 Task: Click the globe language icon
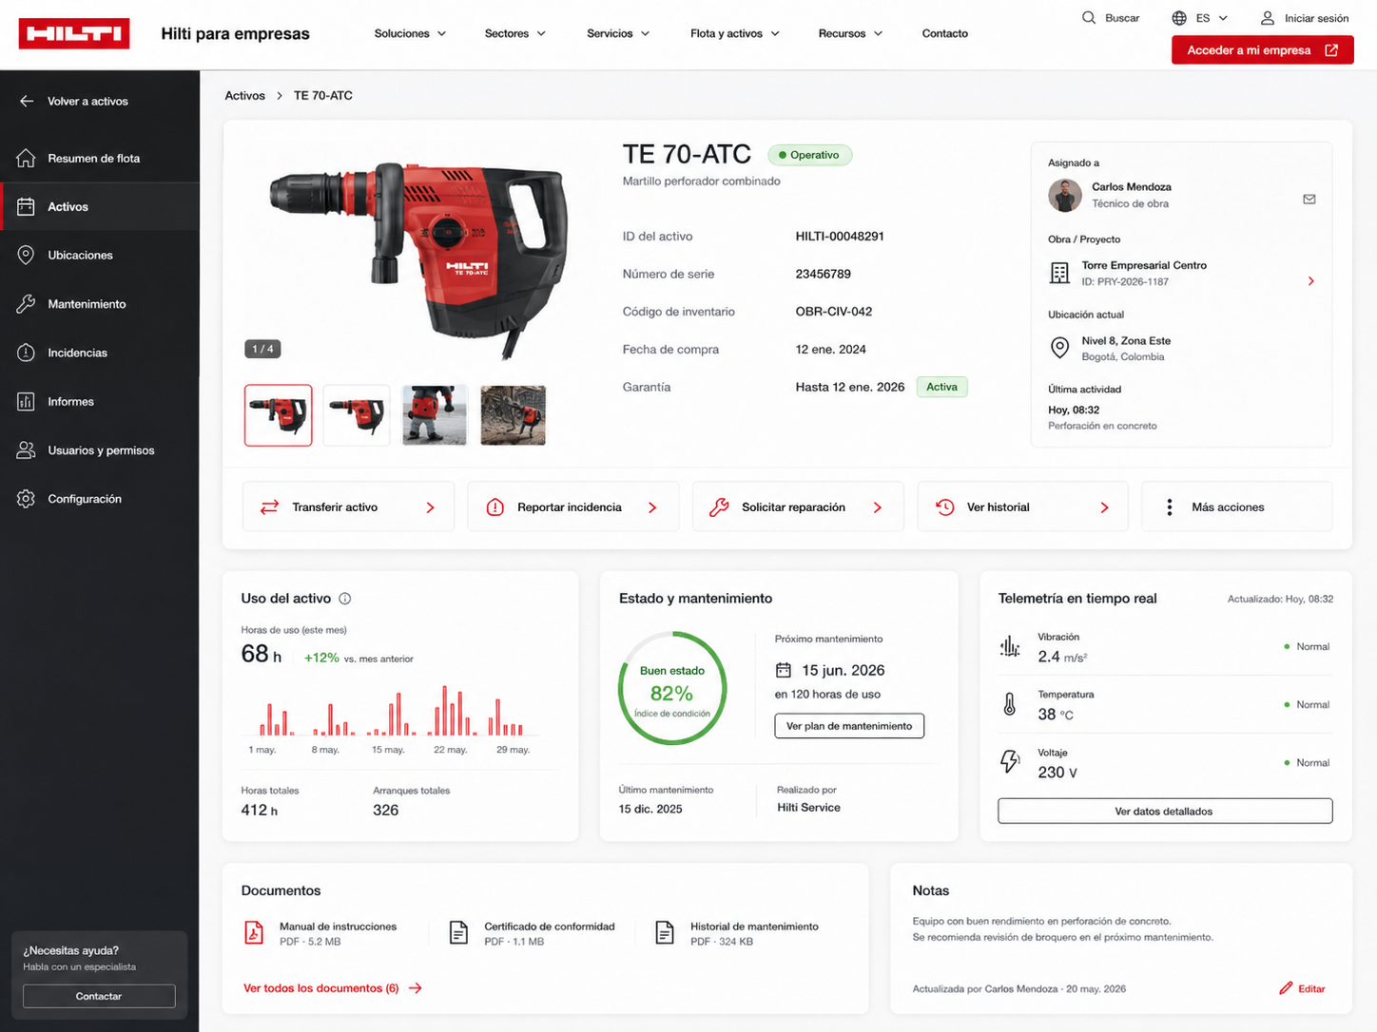click(1179, 18)
